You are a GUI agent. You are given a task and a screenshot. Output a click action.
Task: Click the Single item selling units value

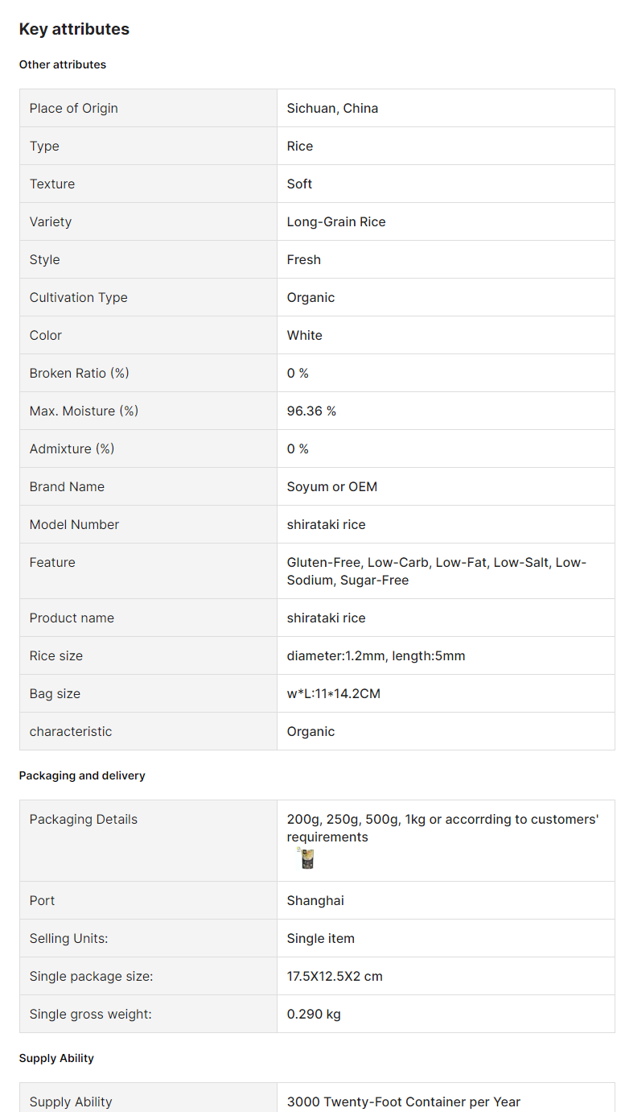coord(321,938)
